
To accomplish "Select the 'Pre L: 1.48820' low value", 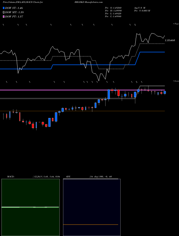I will 113,14.
